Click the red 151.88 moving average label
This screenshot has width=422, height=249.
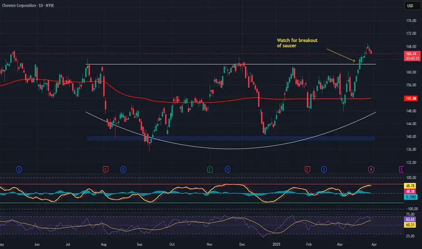pyautogui.click(x=411, y=99)
